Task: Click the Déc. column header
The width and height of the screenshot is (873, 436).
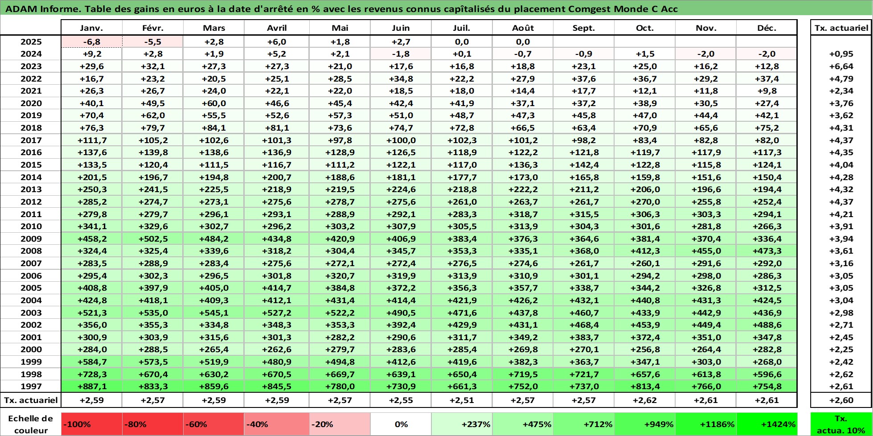Action: pyautogui.click(x=767, y=28)
